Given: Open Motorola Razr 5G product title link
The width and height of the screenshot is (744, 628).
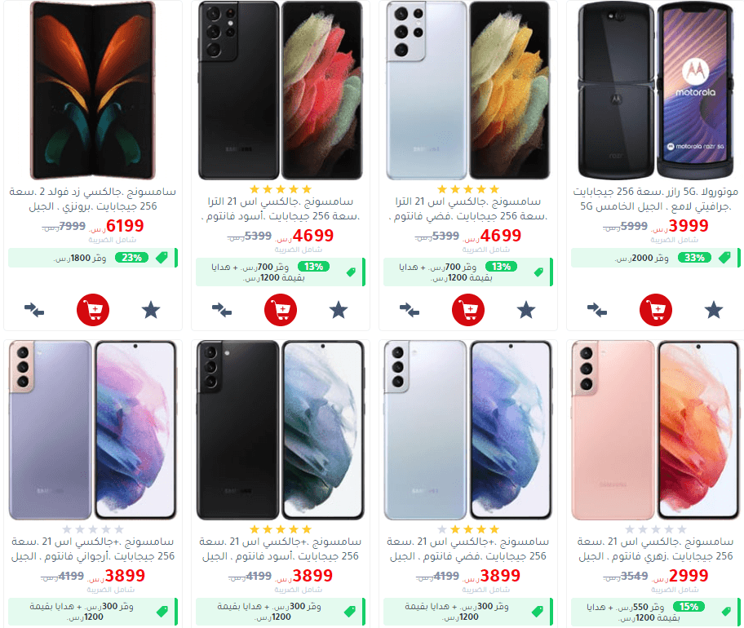Looking at the screenshot, I should [656, 199].
